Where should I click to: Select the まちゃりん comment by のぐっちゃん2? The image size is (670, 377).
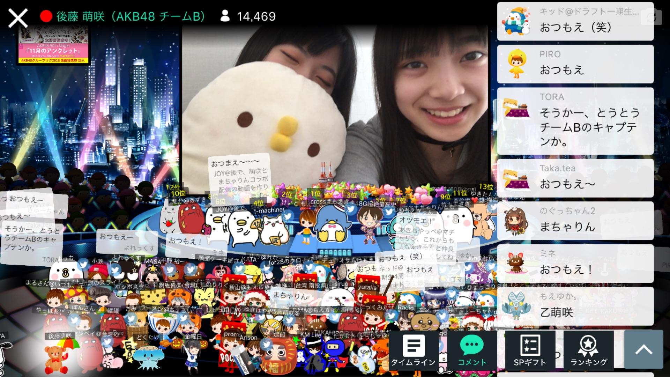coord(575,221)
